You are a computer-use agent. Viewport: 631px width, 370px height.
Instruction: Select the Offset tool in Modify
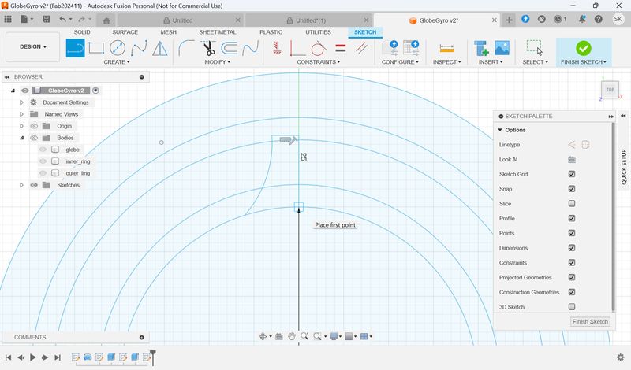click(230, 48)
